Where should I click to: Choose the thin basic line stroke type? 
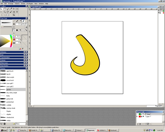point(14,21)
